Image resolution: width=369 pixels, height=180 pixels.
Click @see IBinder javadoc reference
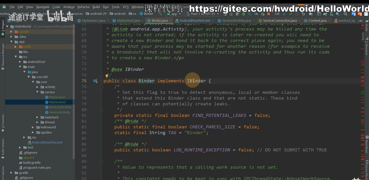click(127, 69)
